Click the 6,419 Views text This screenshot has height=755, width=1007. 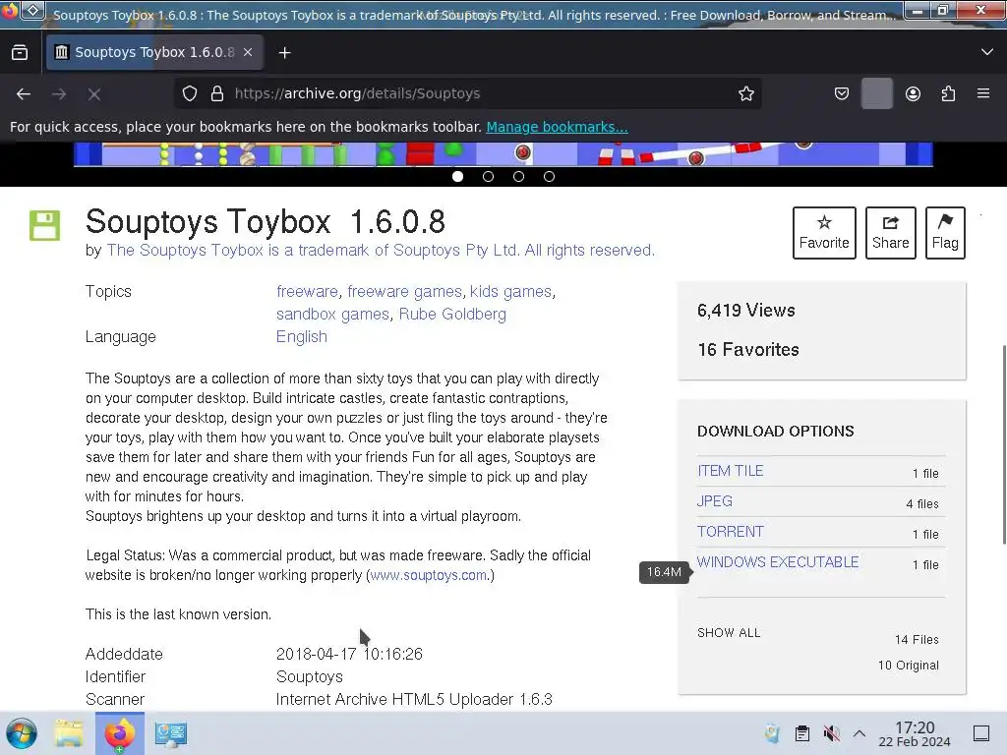coord(746,311)
